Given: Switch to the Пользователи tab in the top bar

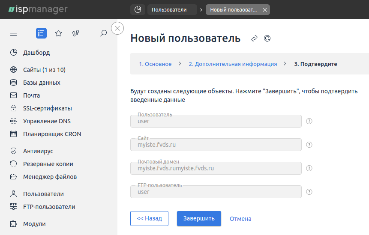Looking at the screenshot, I should coord(172,10).
